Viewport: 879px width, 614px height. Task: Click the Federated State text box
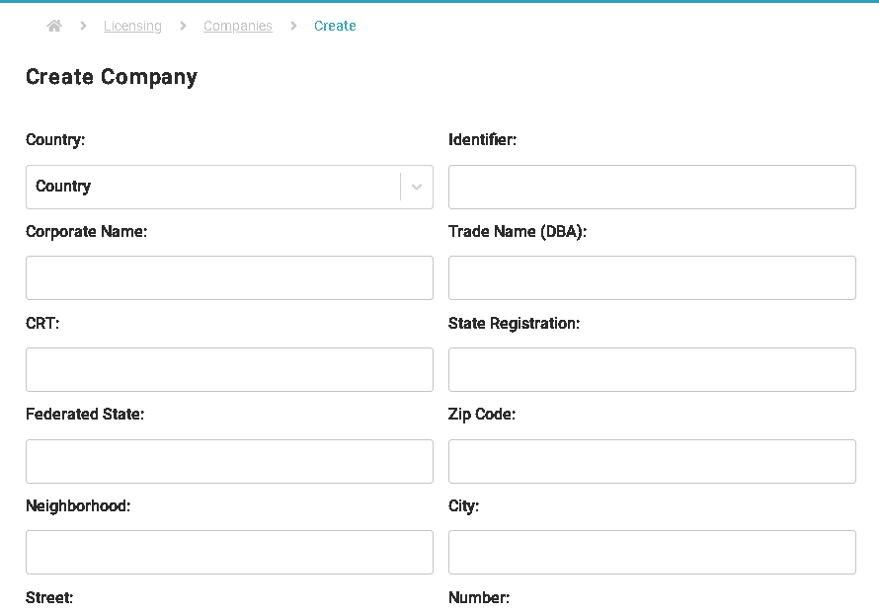point(229,461)
